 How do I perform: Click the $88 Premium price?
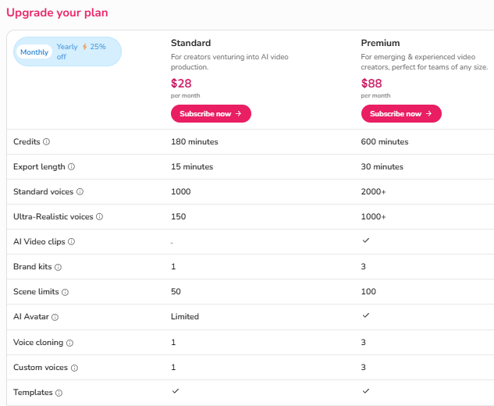pyautogui.click(x=371, y=84)
